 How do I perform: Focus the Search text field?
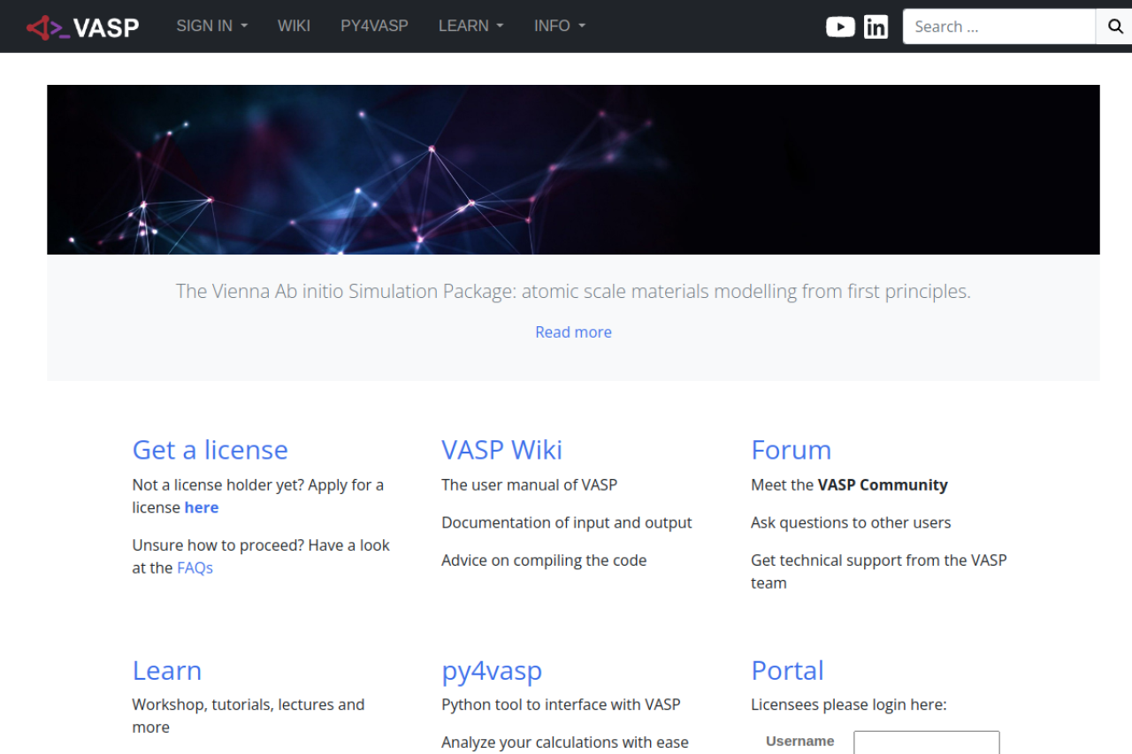click(x=999, y=27)
